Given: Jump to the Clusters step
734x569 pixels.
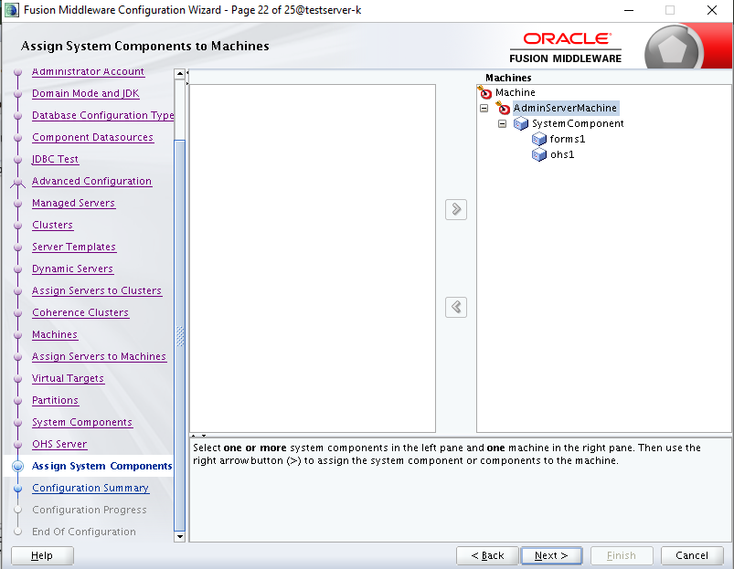Looking at the screenshot, I should (x=52, y=225).
